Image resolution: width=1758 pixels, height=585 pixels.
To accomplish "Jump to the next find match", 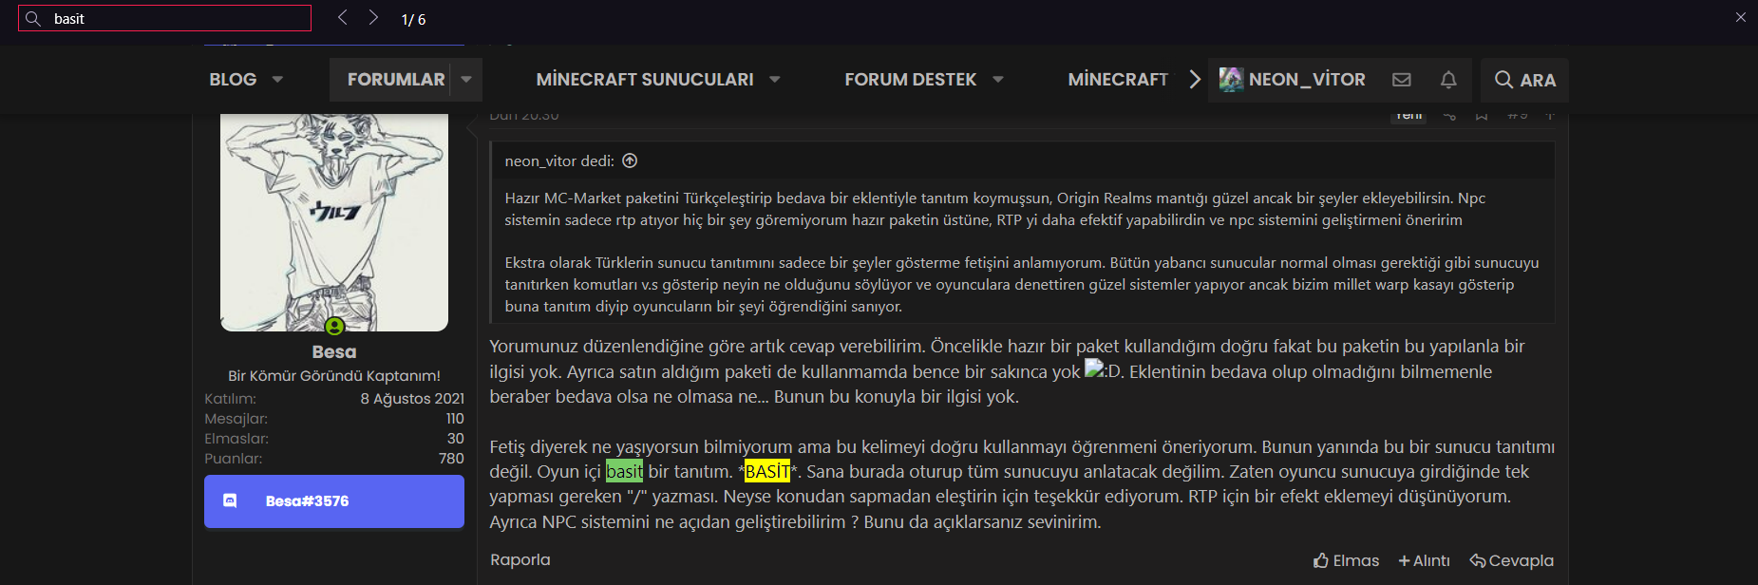I will 373,18.
